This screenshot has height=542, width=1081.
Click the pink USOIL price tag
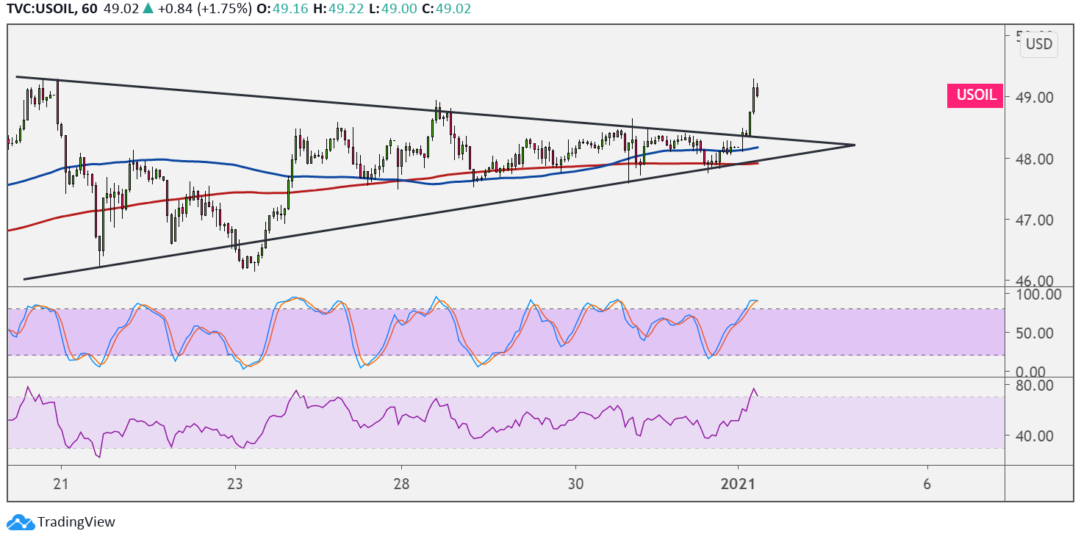[x=977, y=96]
